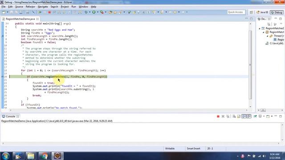
Task: Click the Suspend button in the toolbar
Action: (45, 12)
